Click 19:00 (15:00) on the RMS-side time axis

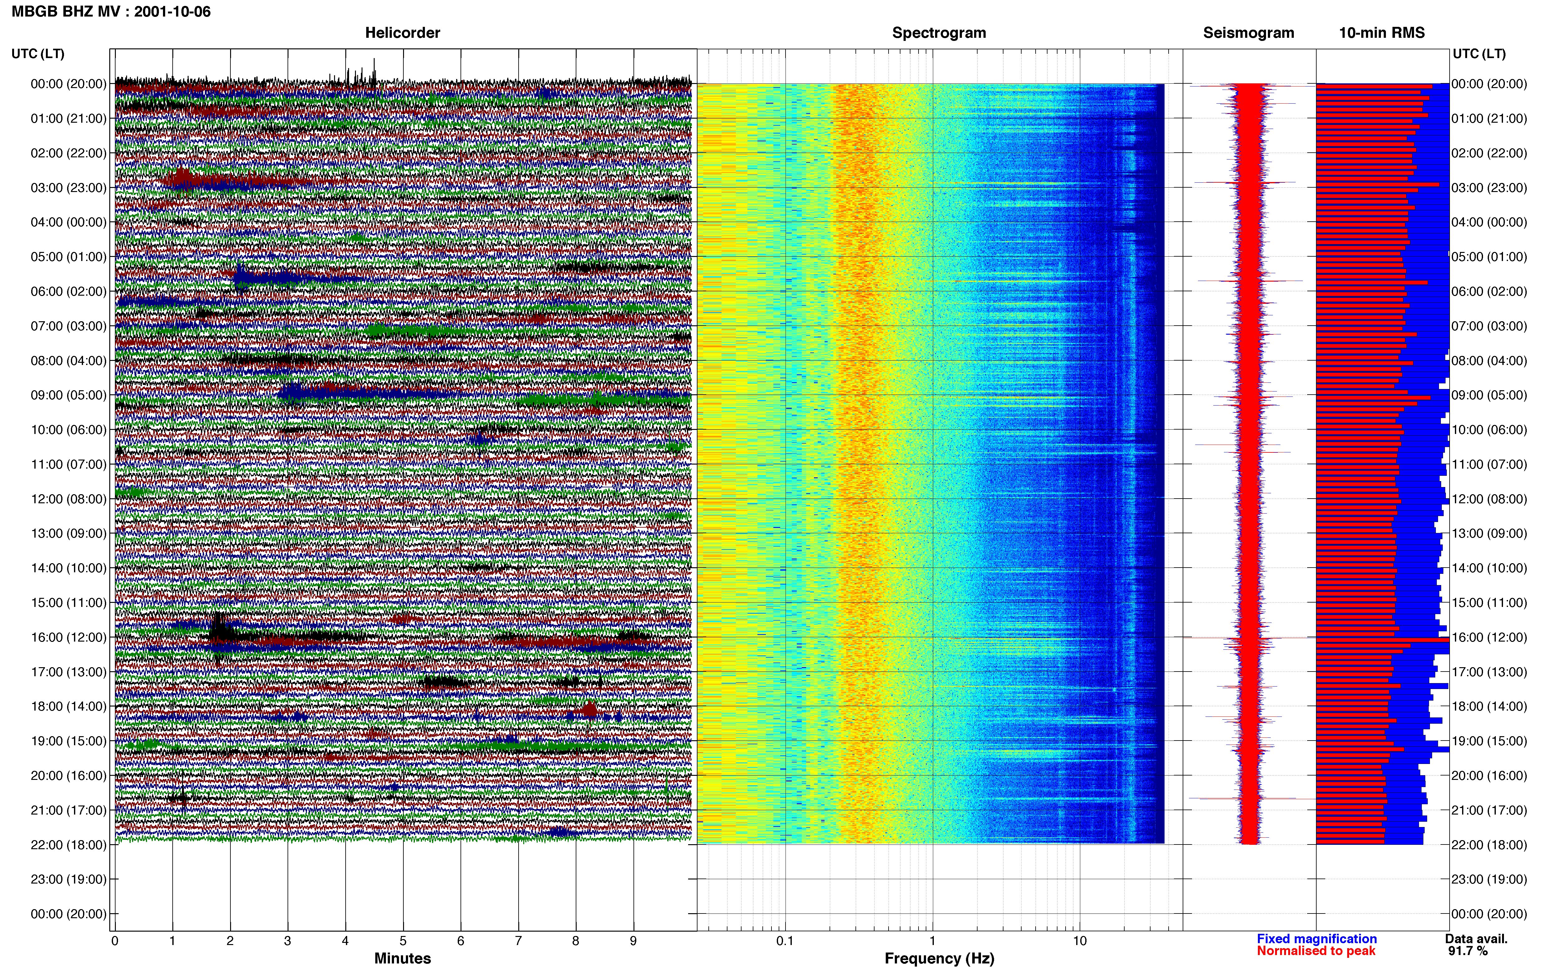1489,741
